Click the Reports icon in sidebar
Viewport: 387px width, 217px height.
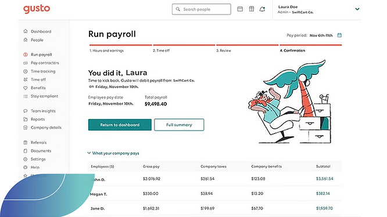[x=26, y=119]
